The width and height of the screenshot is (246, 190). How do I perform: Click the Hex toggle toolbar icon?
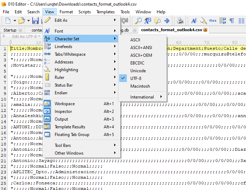213,21
